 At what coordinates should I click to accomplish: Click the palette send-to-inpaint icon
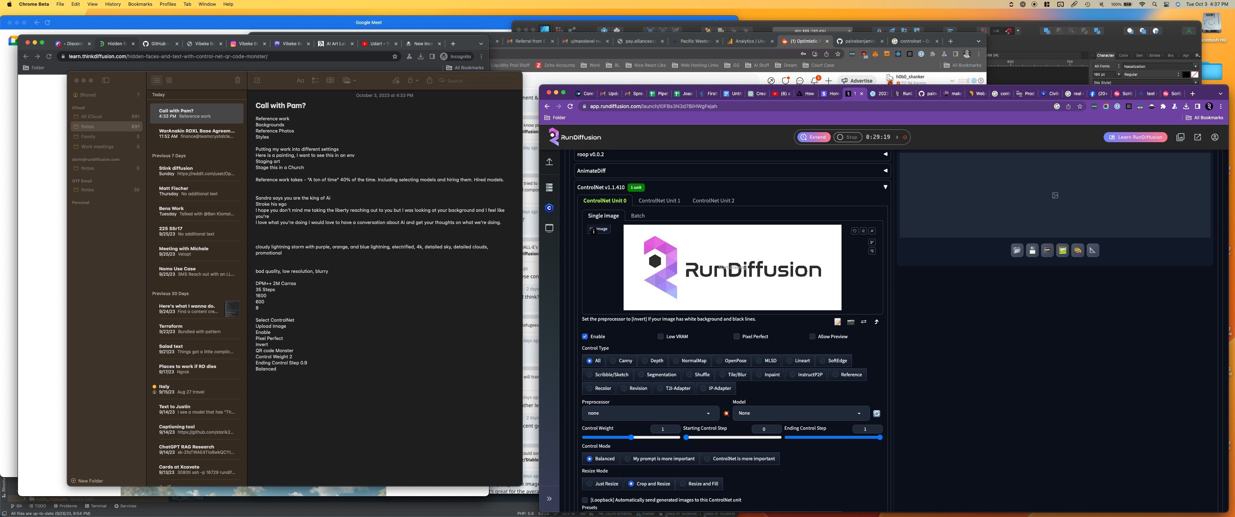tap(1077, 250)
